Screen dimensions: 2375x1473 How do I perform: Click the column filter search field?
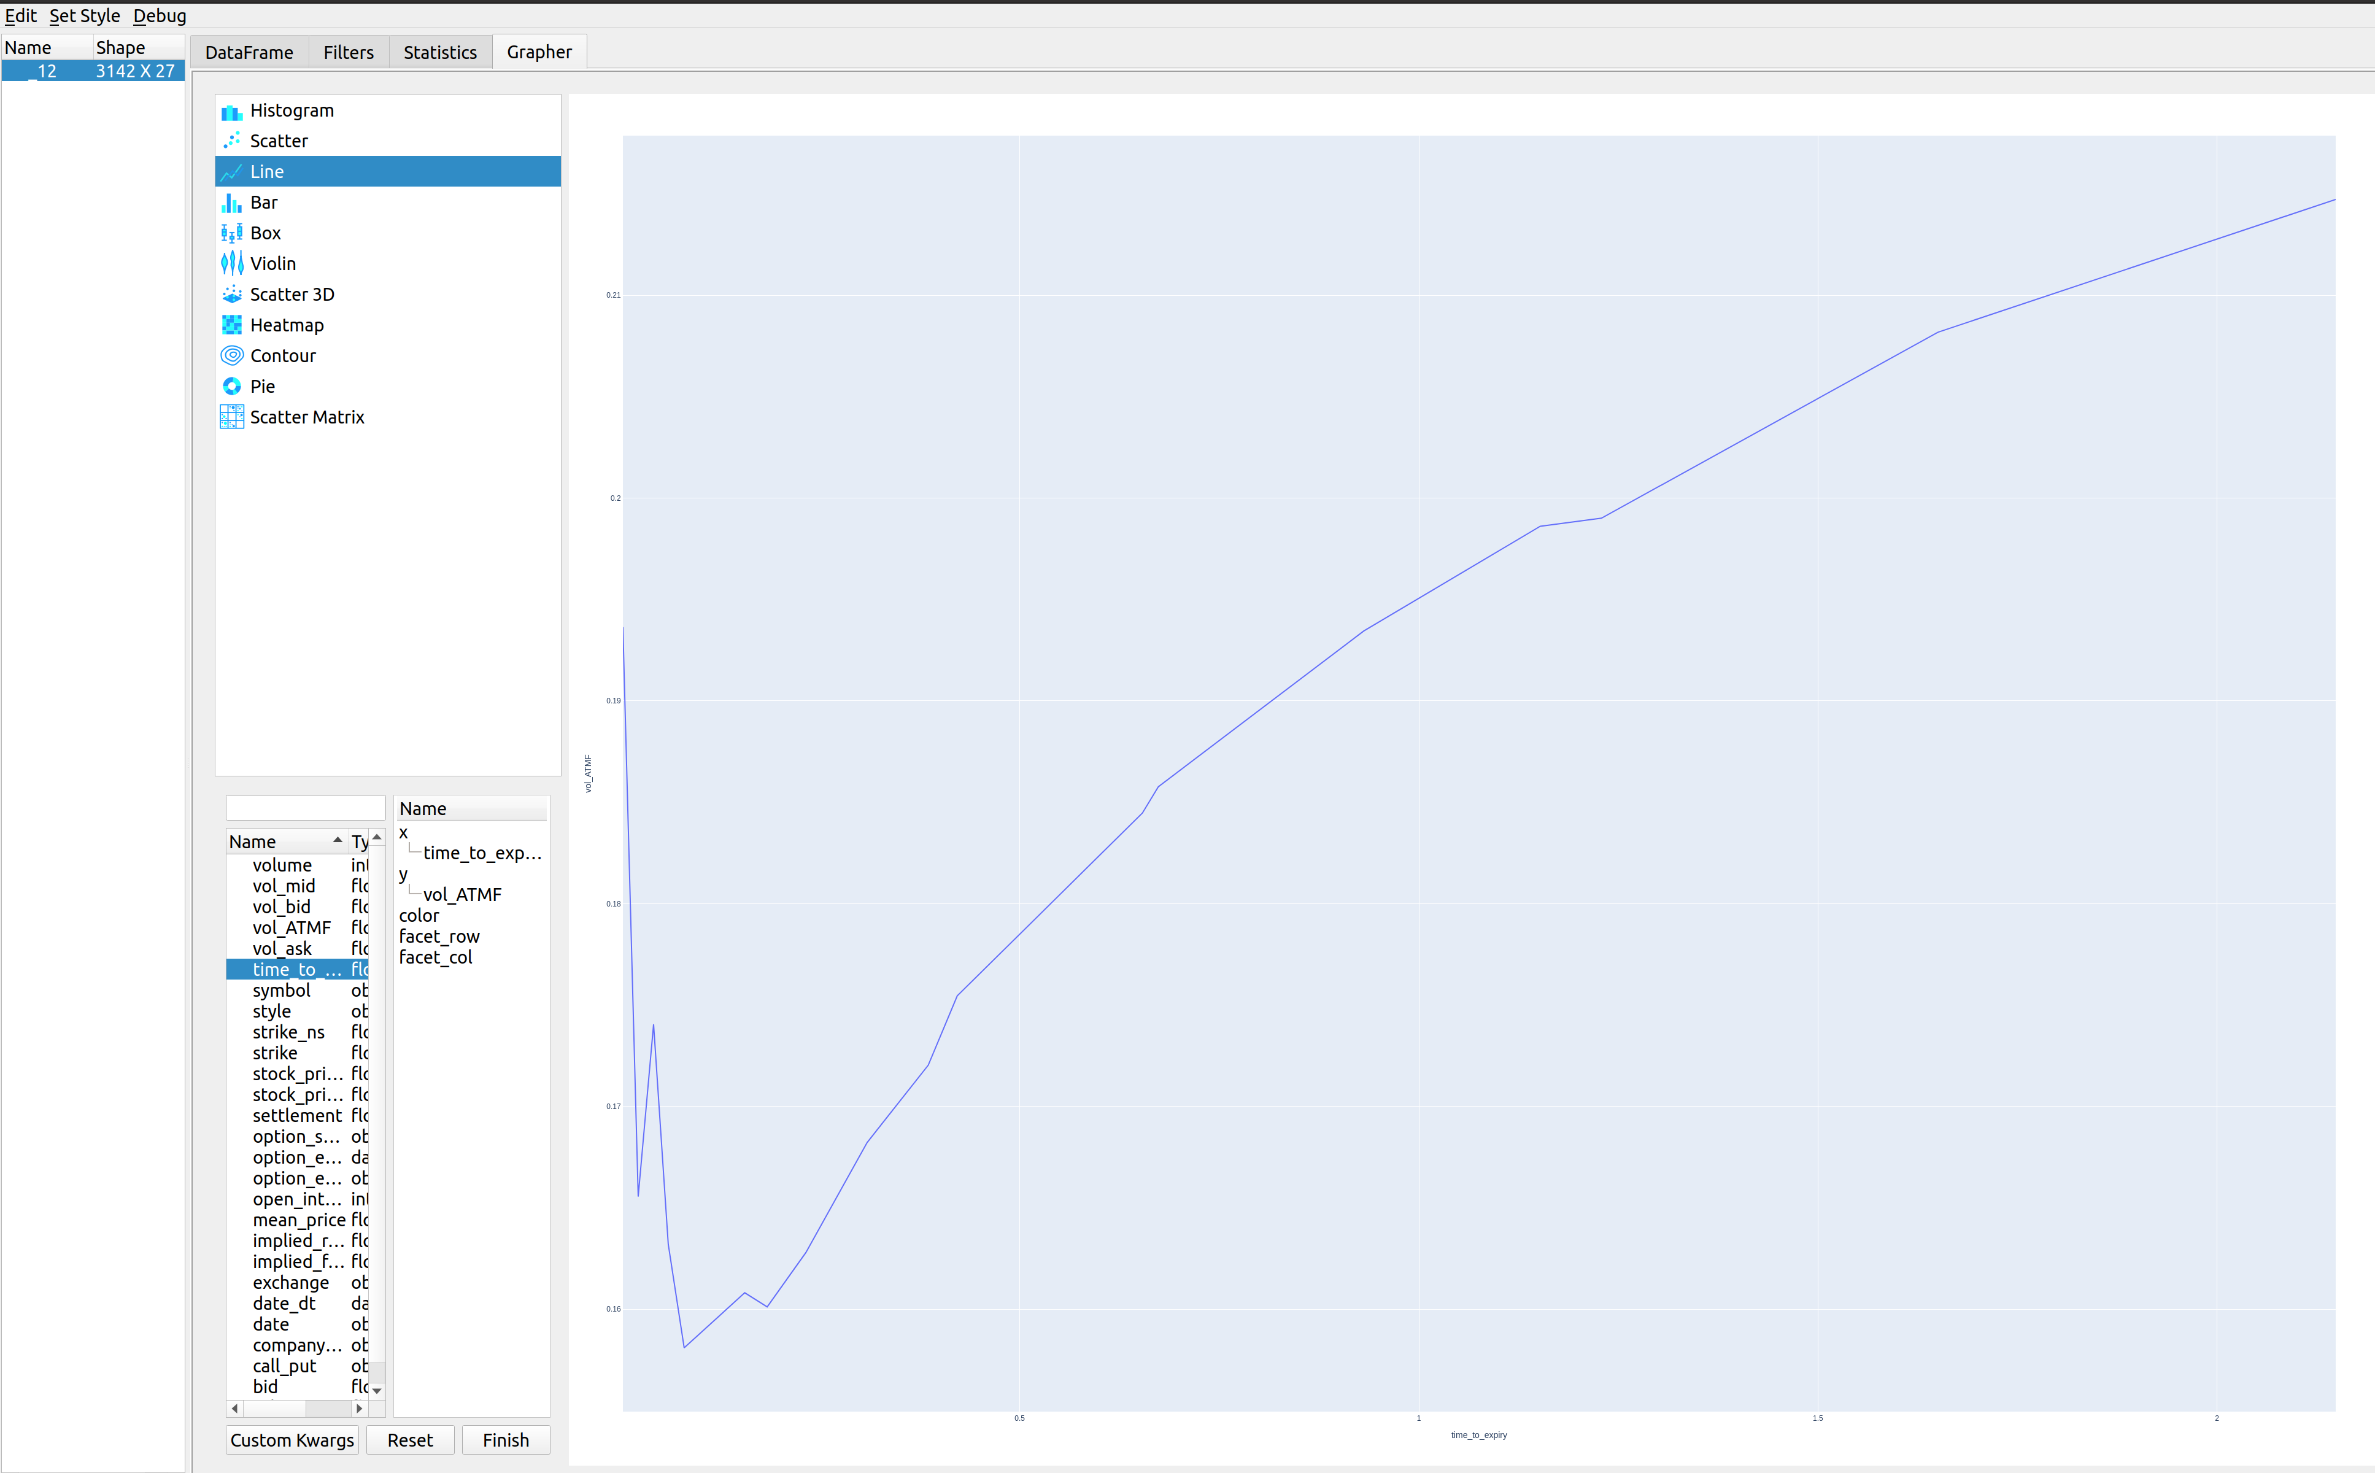(305, 806)
